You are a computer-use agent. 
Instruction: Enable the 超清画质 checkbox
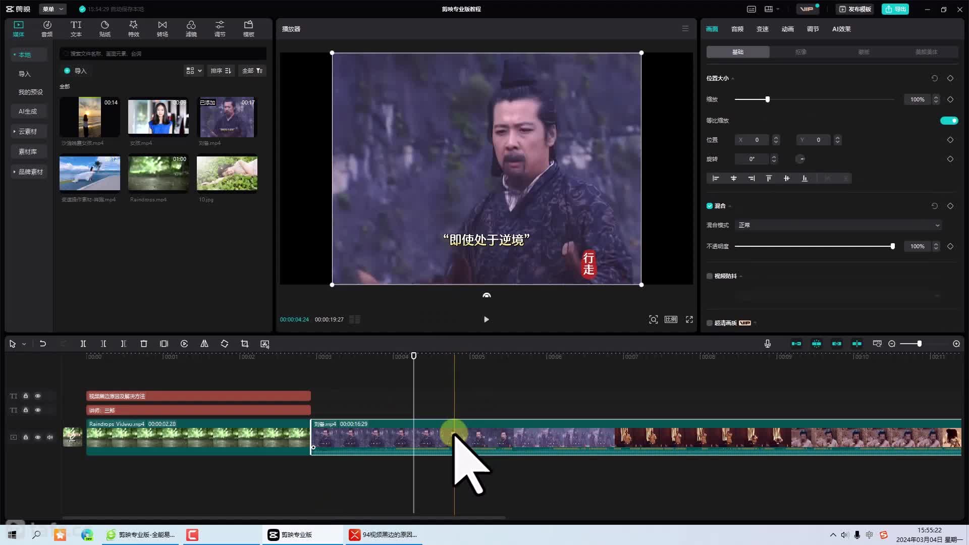click(x=710, y=323)
